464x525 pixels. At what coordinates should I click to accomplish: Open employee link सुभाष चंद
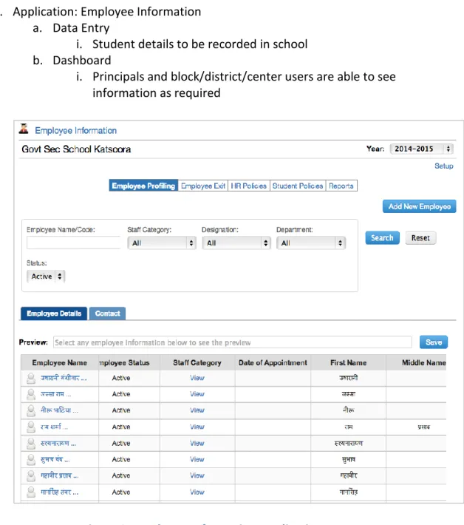pos(55,459)
